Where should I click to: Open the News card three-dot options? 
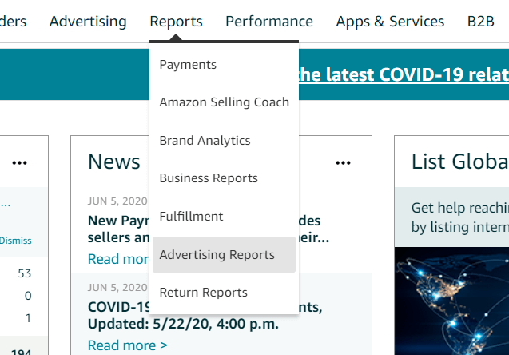click(343, 163)
